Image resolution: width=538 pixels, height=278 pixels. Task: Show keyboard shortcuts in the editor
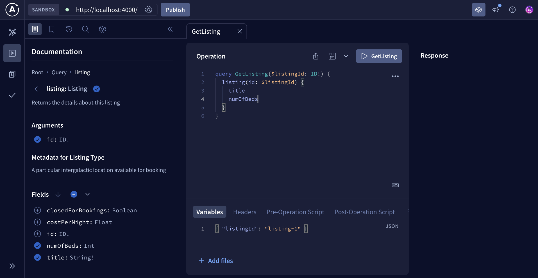coord(395,185)
